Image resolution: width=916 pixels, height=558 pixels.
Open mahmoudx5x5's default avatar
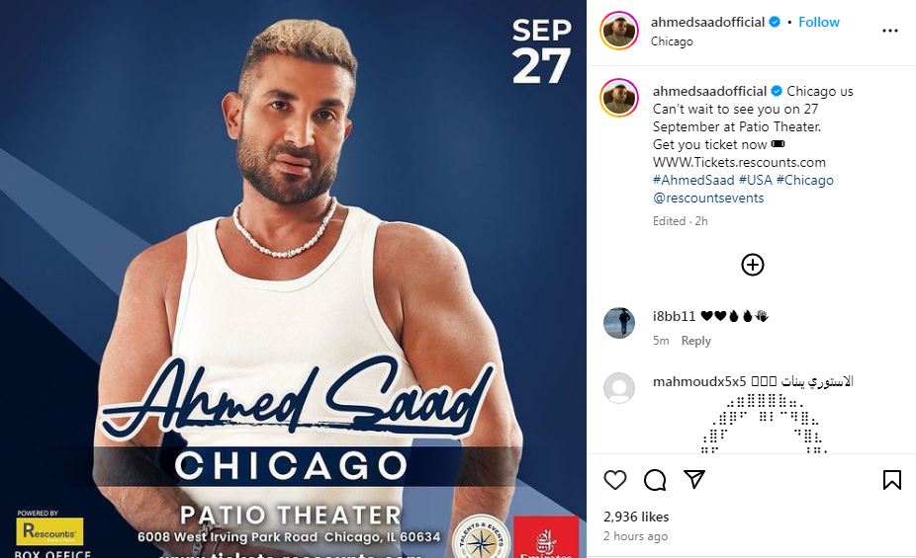(x=619, y=388)
